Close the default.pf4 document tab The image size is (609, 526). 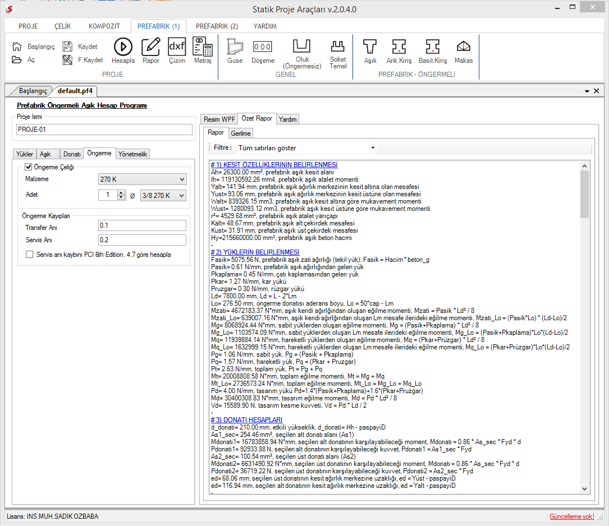pos(597,91)
